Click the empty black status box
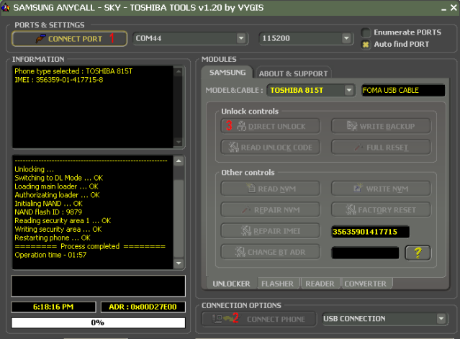The image size is (460, 339). click(99, 286)
